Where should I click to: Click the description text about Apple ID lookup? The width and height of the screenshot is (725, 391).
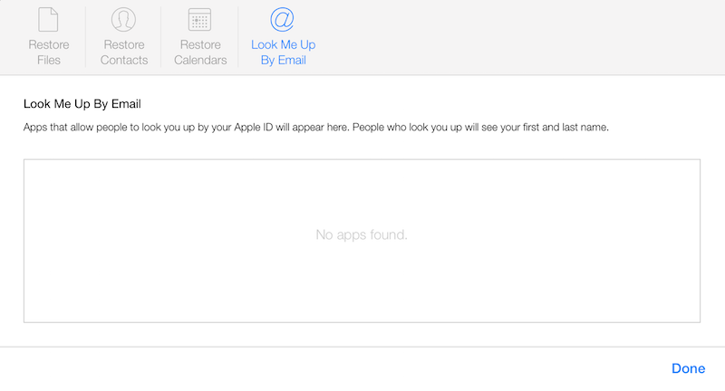click(315, 127)
